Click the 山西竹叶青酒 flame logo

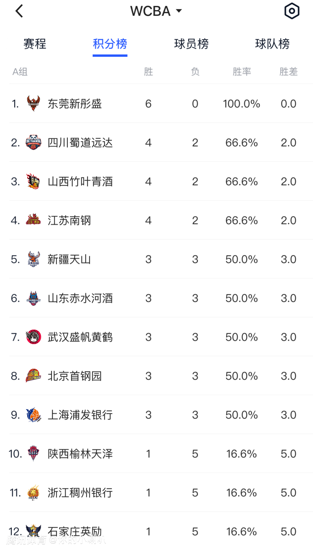click(x=33, y=181)
